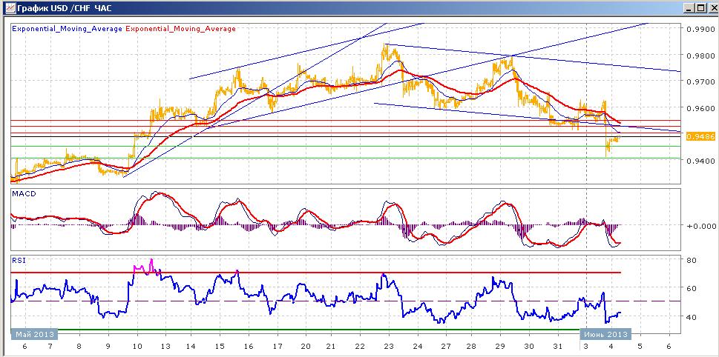Click the orange current price tag 0.9486
This screenshot has width=719, height=357.
(x=700, y=136)
